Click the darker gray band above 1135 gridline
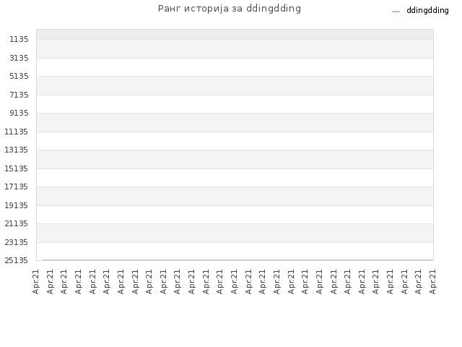The image size is (462, 347). [235, 34]
